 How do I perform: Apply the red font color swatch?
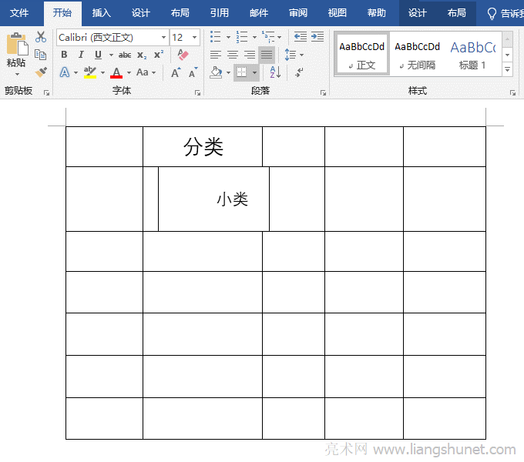tap(116, 72)
